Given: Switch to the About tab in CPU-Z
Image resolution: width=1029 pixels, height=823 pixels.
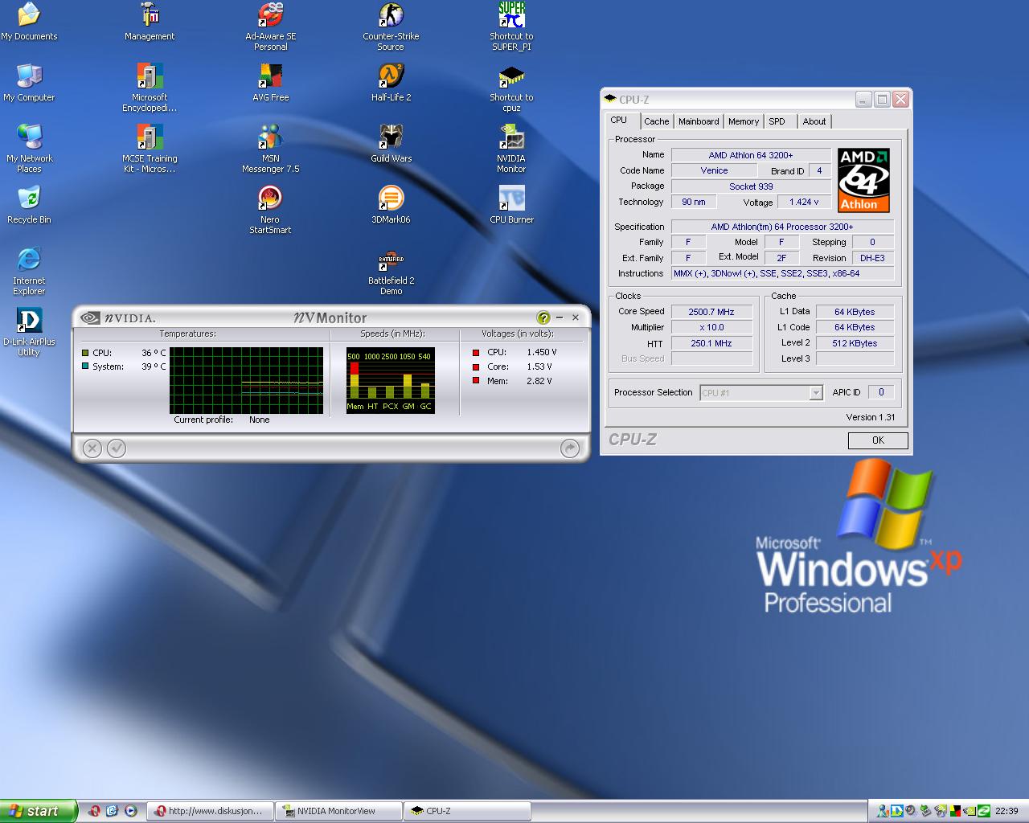Looking at the screenshot, I should pos(814,121).
